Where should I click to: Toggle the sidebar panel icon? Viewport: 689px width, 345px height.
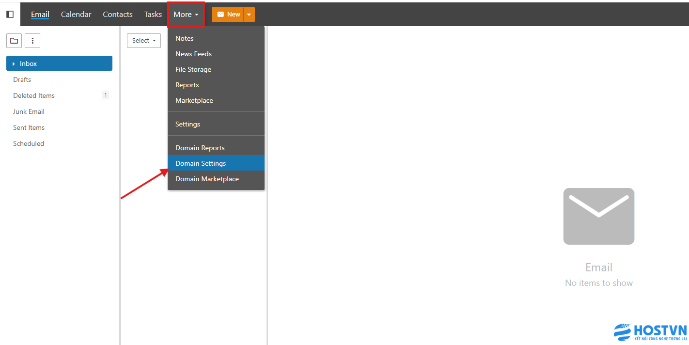[x=10, y=14]
